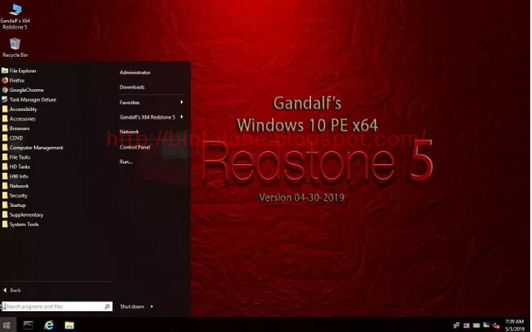Click the taskbar clock showing 7:39 AM
Image resolution: width=532 pixels, height=332 pixels.
point(515,325)
